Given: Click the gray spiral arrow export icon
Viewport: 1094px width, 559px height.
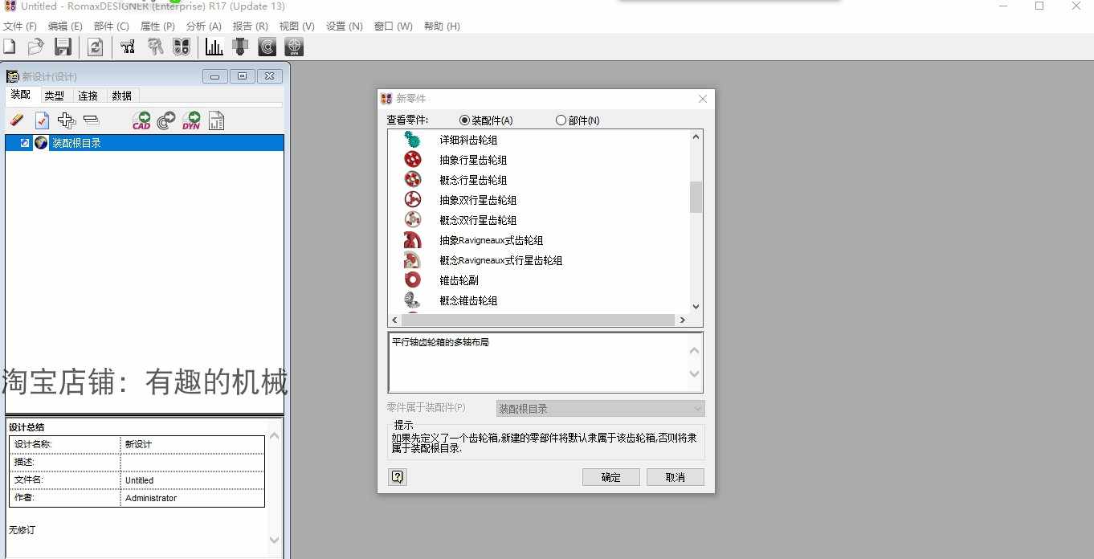Looking at the screenshot, I should tap(166, 120).
